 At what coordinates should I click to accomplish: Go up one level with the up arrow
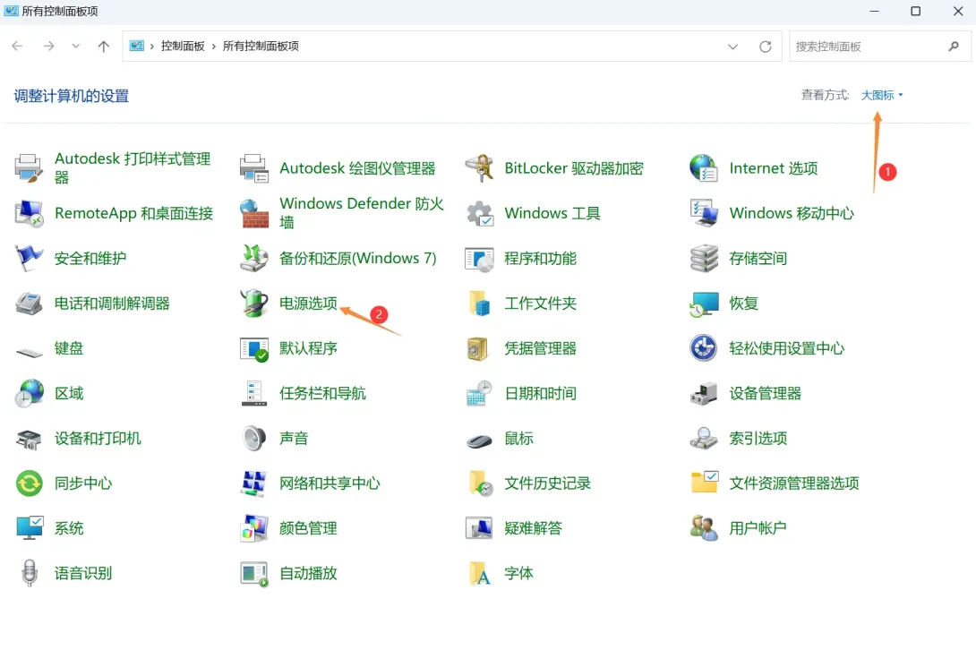pos(103,46)
